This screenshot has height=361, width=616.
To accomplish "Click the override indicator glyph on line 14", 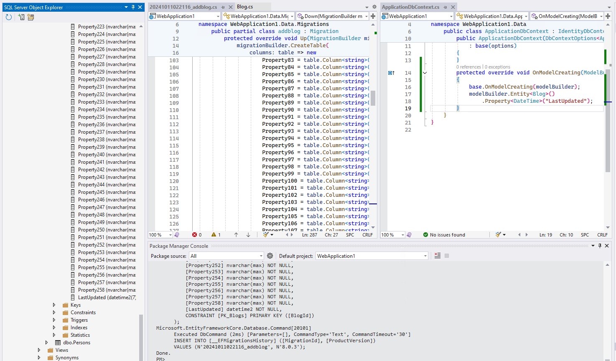I will 391,73.
